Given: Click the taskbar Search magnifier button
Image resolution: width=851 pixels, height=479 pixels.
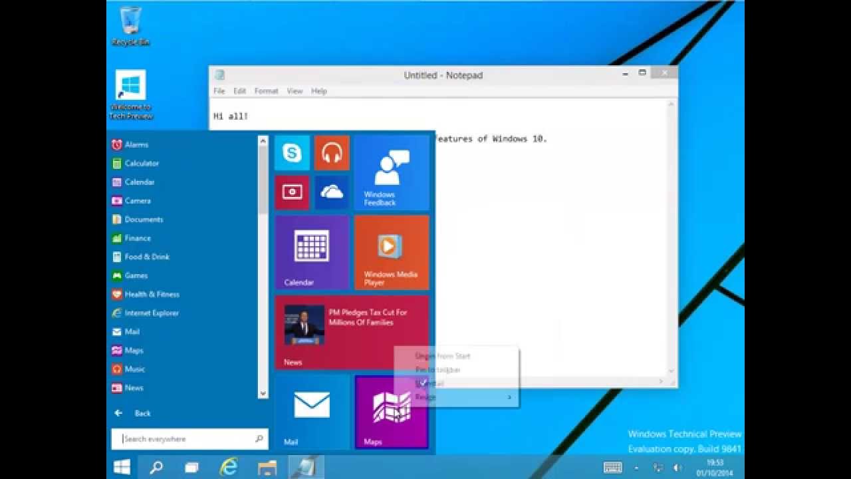Looking at the screenshot, I should click(156, 467).
